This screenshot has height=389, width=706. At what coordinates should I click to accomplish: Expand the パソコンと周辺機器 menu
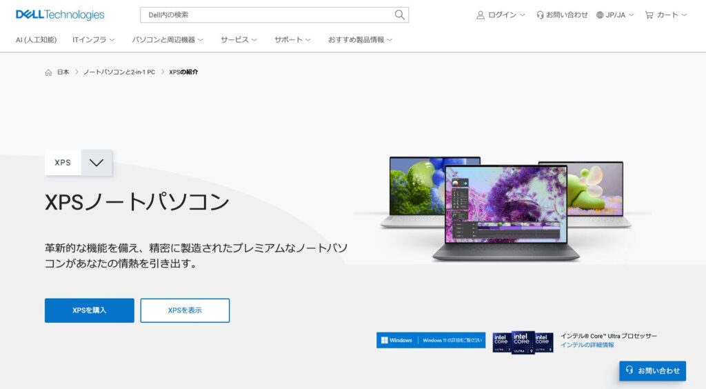168,40
